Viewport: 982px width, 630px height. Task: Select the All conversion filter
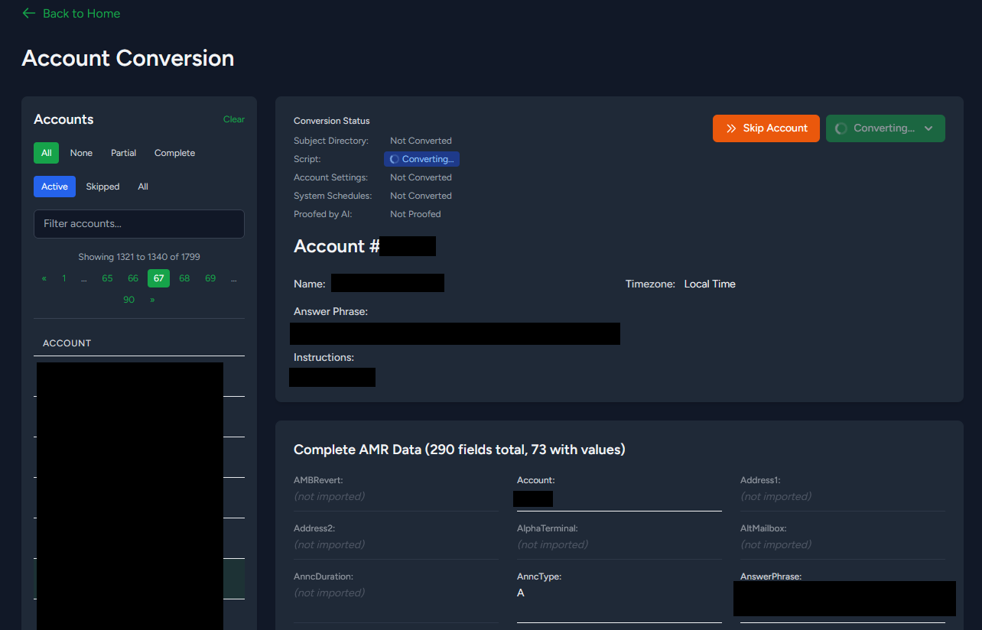[46, 153]
